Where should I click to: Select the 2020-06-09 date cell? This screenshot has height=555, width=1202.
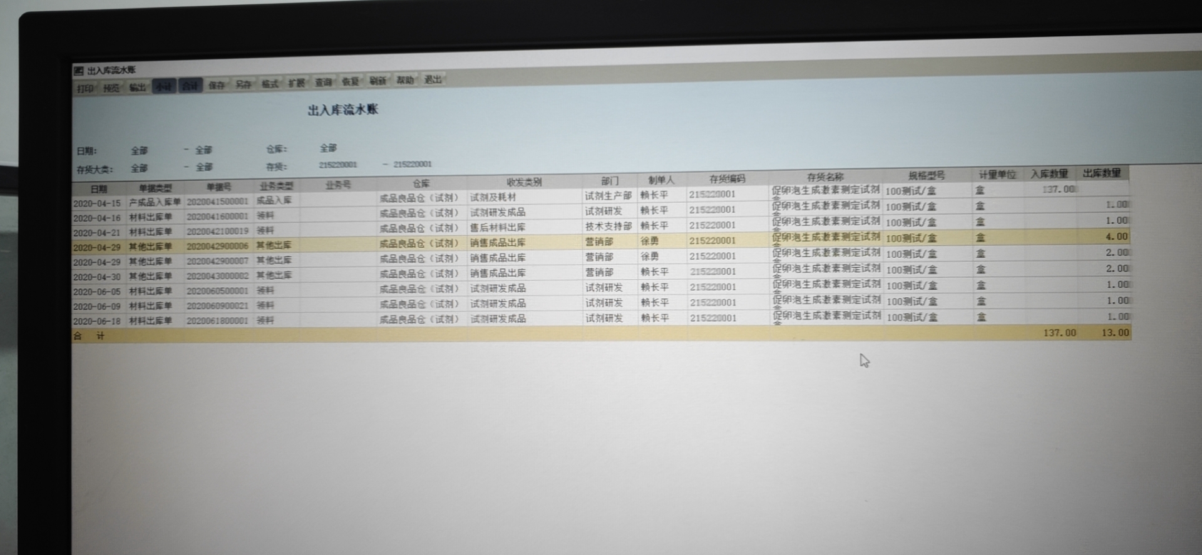click(x=97, y=307)
